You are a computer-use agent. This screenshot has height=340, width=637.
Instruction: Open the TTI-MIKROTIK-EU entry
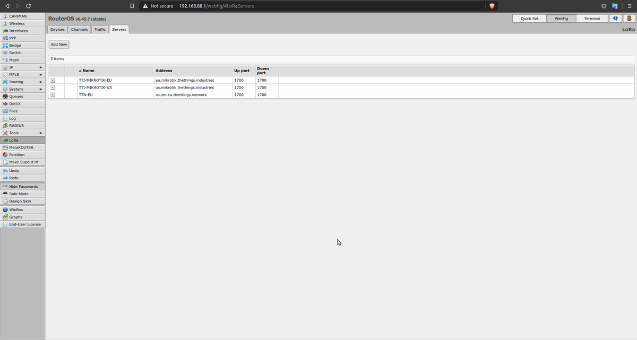coord(95,80)
